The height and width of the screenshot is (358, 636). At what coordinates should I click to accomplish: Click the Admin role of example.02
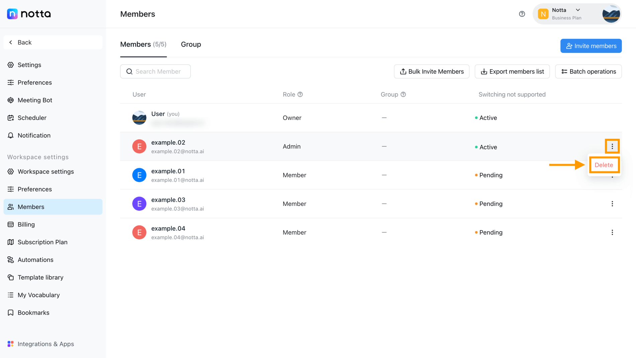click(x=292, y=146)
